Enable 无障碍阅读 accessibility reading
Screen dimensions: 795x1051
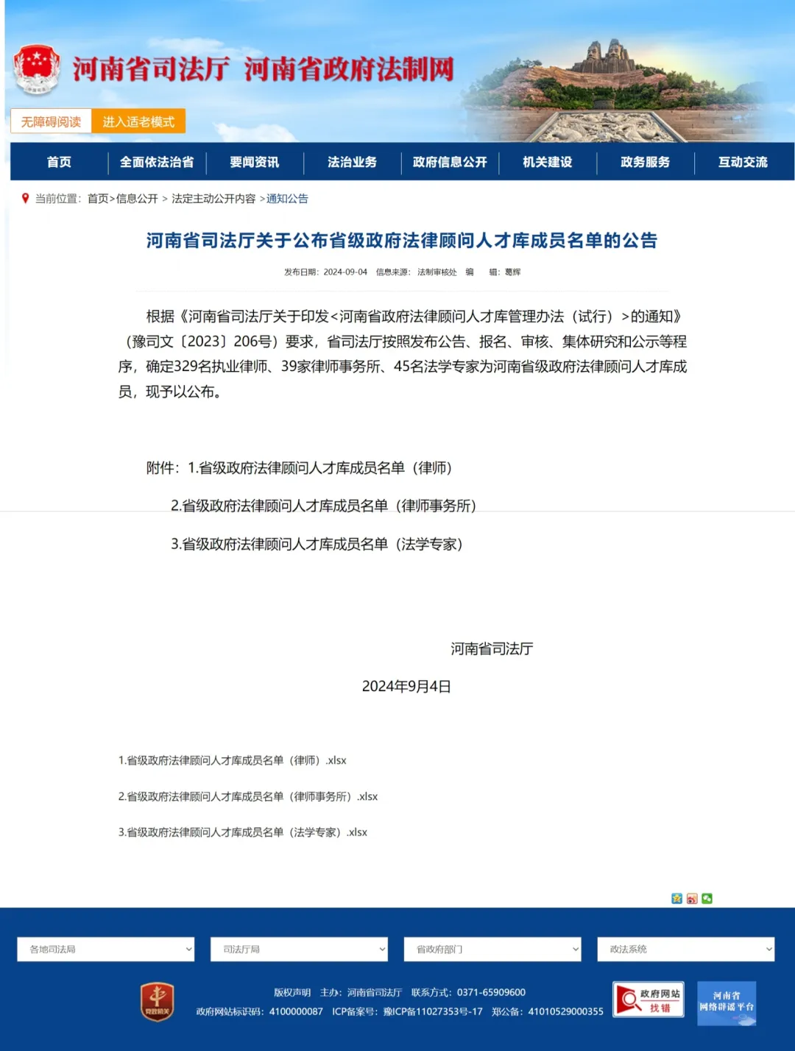[x=51, y=121]
